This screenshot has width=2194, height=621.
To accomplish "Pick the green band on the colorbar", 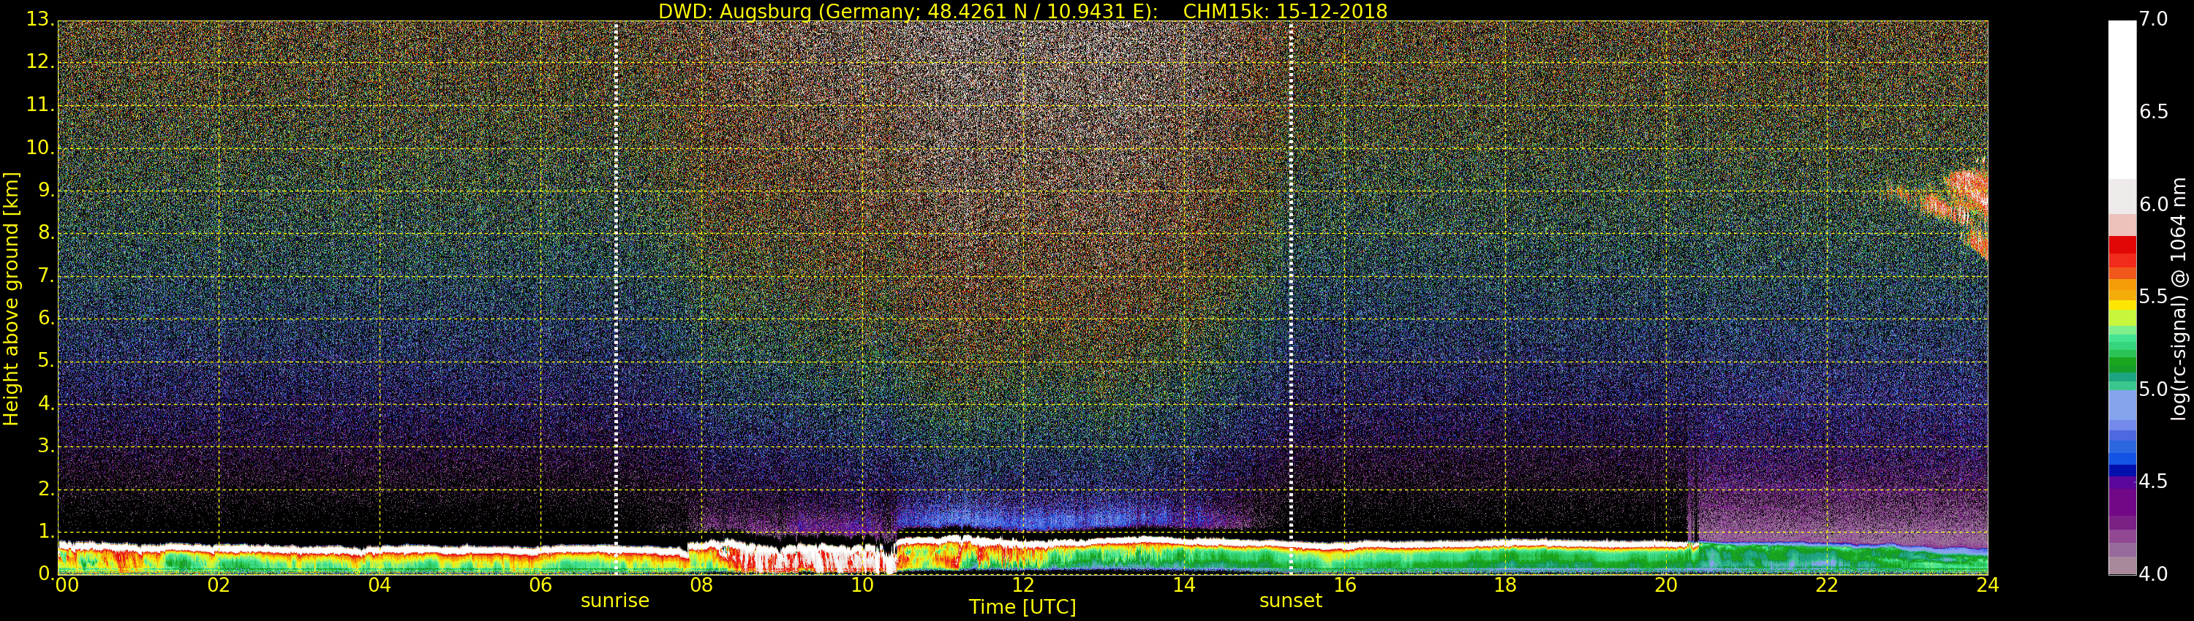I will pos(2122,357).
